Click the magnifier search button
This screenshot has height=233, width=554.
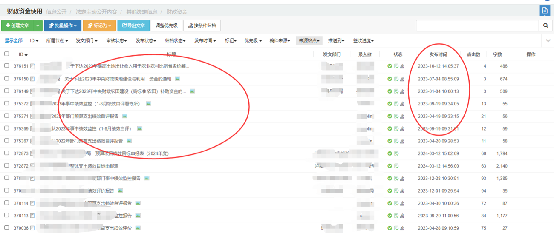click(545, 26)
